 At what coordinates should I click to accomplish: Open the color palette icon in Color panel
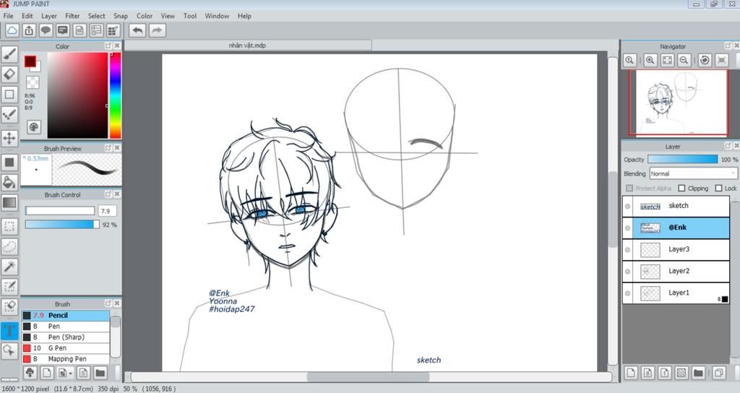[x=34, y=127]
